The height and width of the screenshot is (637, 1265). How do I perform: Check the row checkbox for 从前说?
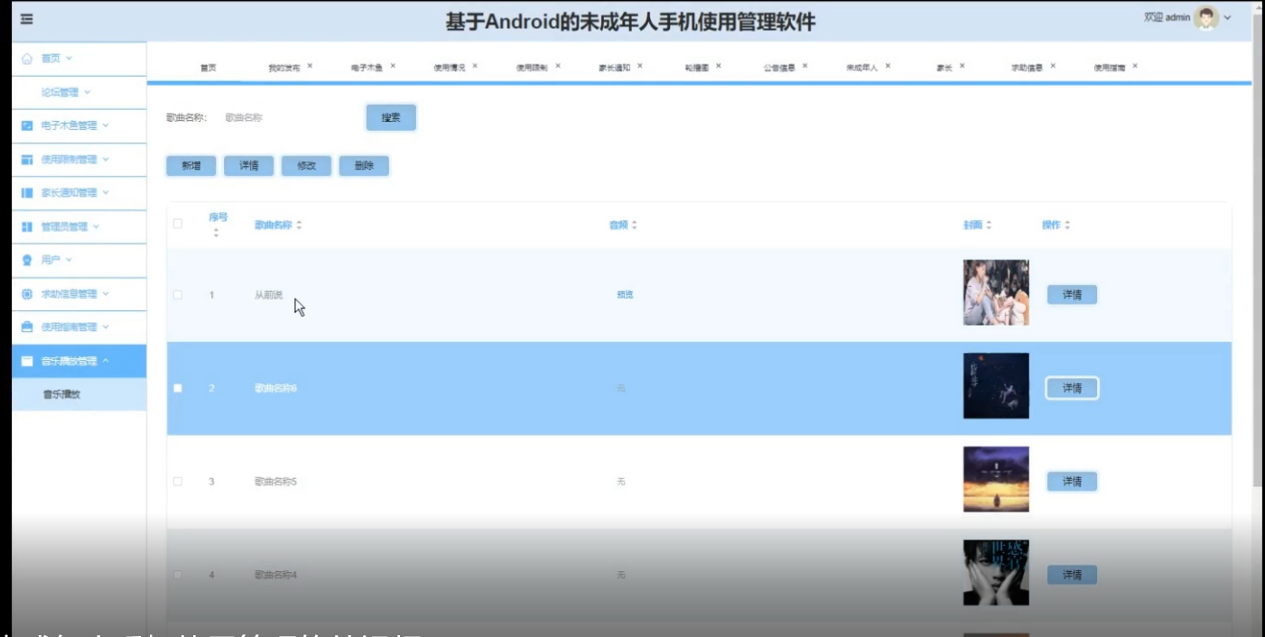pos(177,294)
